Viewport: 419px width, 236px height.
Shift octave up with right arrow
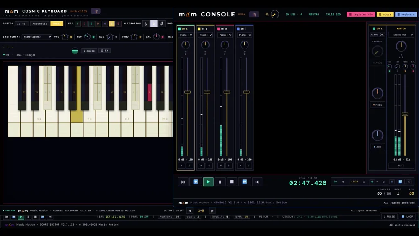pos(212,210)
